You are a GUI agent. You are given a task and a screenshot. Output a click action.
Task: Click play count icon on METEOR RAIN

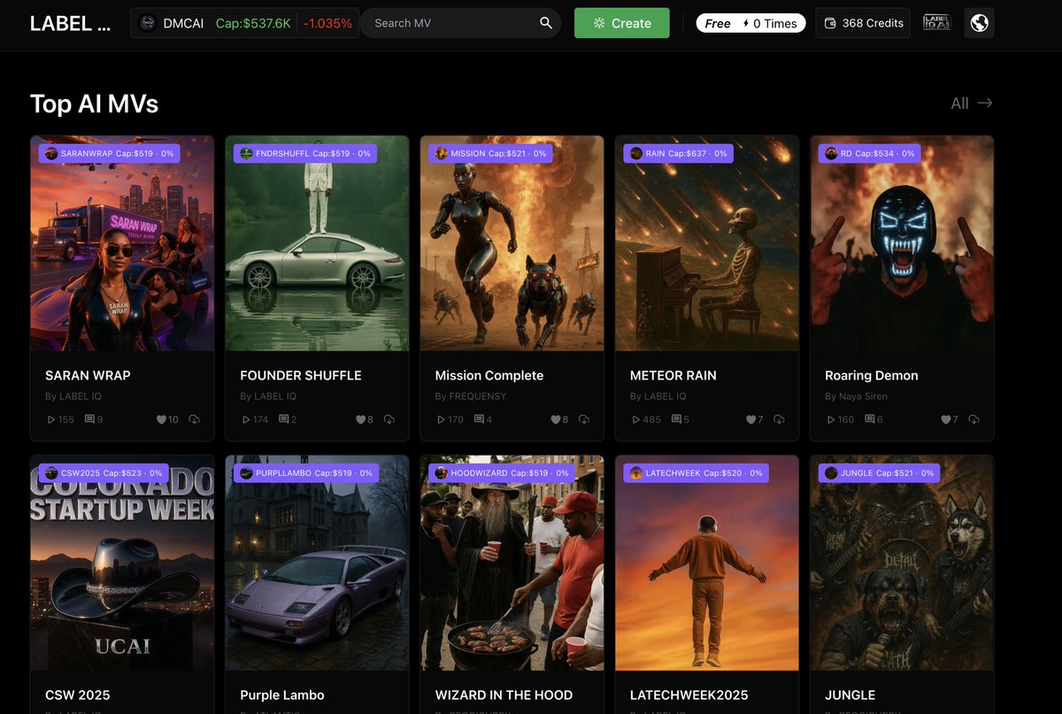coord(635,419)
